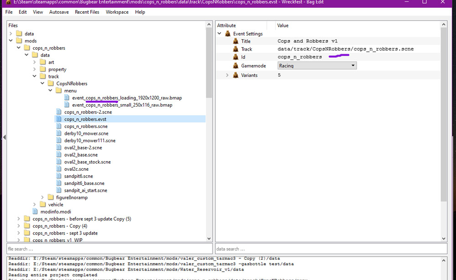This screenshot has width=456, height=280.
Task: Open the Gamemode dropdown showing Racing
Action: click(317, 66)
